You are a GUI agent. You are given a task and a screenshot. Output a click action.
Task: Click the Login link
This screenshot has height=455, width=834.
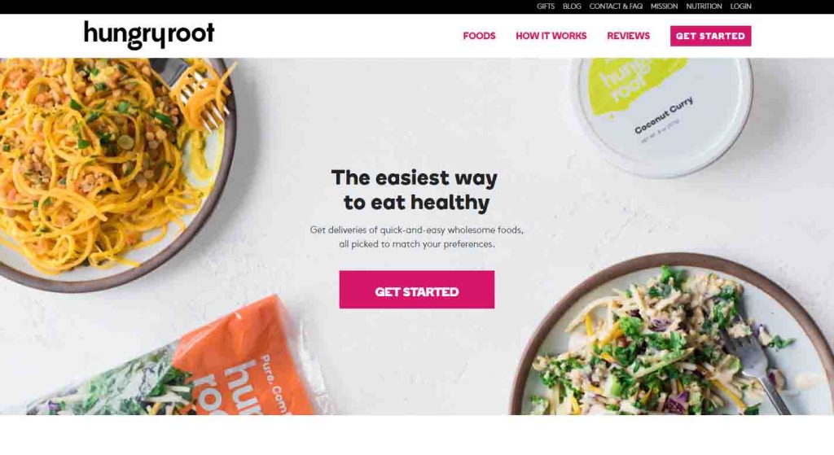pyautogui.click(x=740, y=7)
